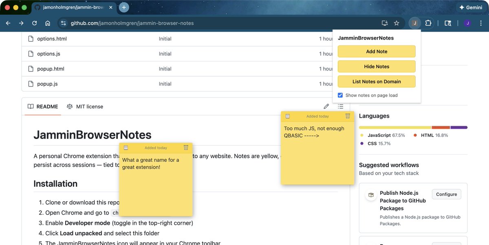
Task: Click the JamminBrowserNotes README heading
Action: click(93, 135)
